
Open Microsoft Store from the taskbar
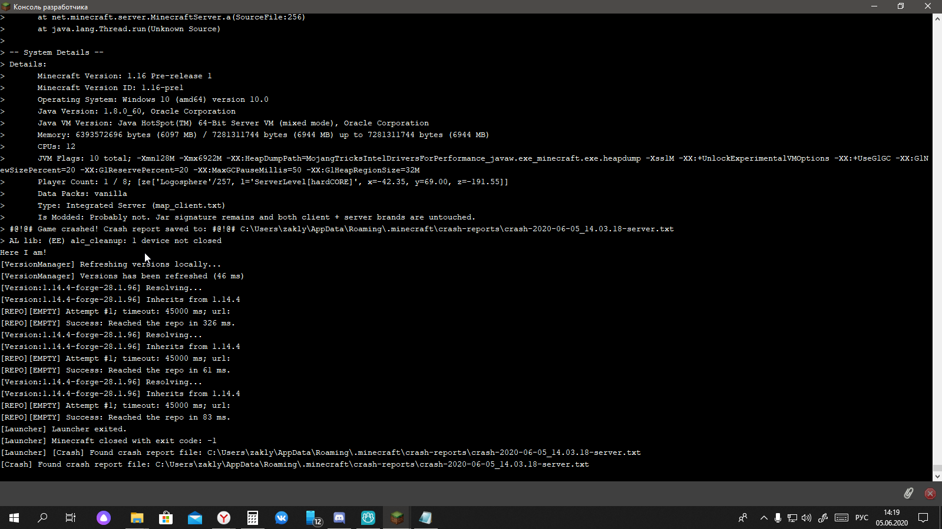(x=166, y=518)
